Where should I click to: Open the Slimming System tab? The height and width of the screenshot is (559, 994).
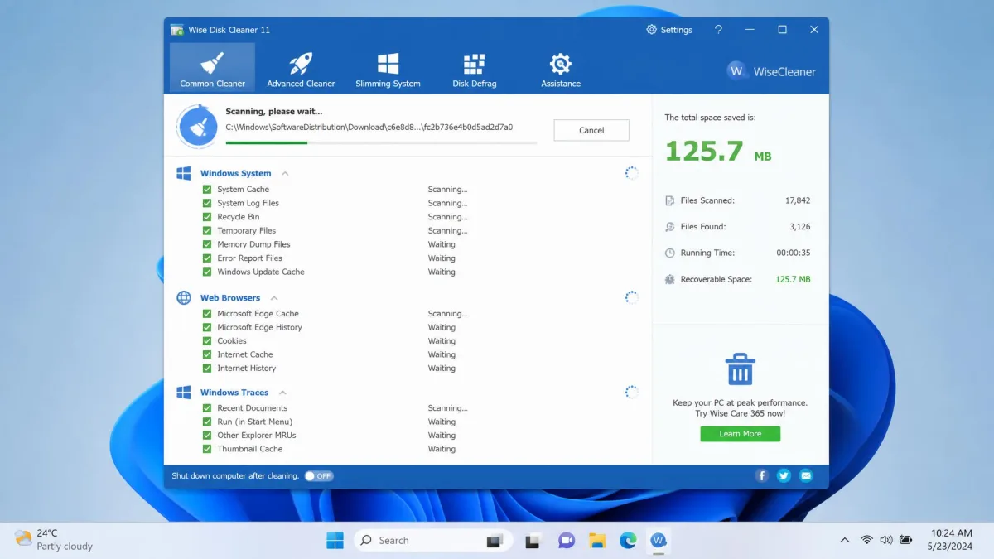[388, 68]
